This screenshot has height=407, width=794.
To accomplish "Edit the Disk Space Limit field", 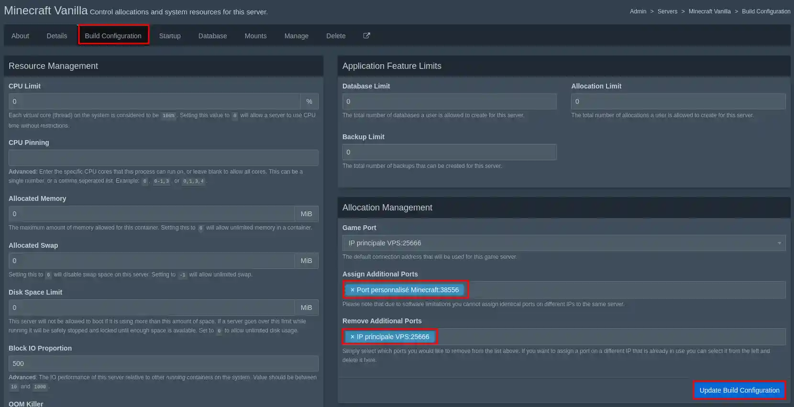I will (152, 308).
